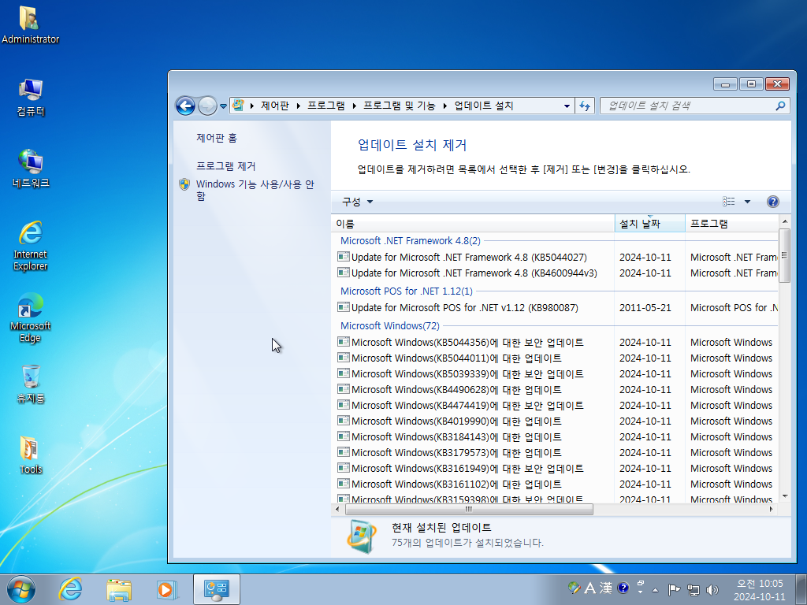Select 휴지통 recycle bin icon
Screen dimensions: 807x605
tap(31, 384)
